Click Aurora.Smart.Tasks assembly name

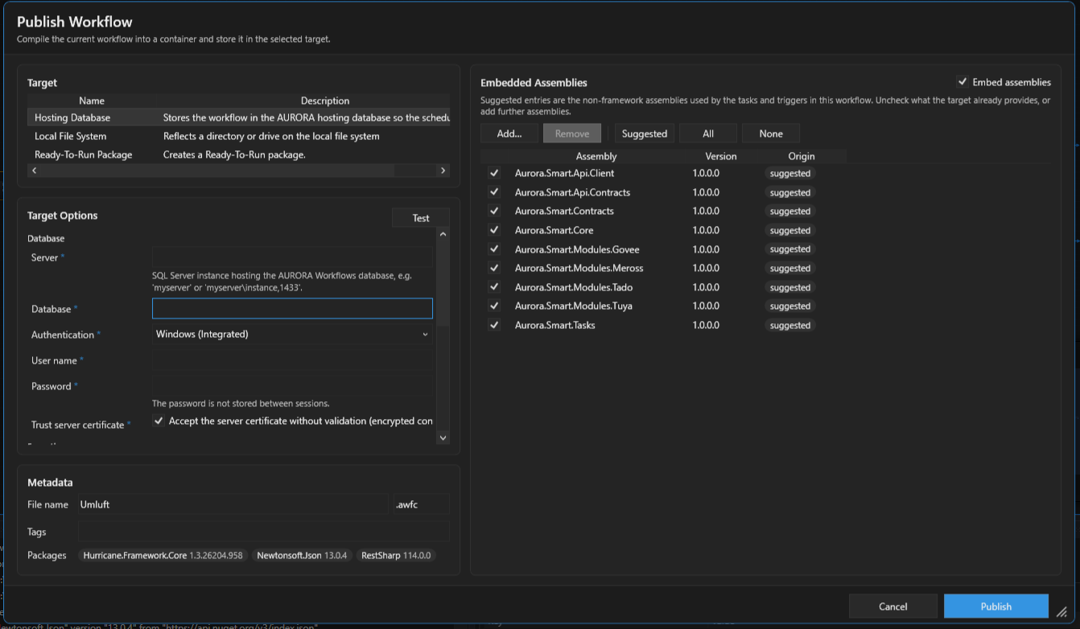[554, 325]
